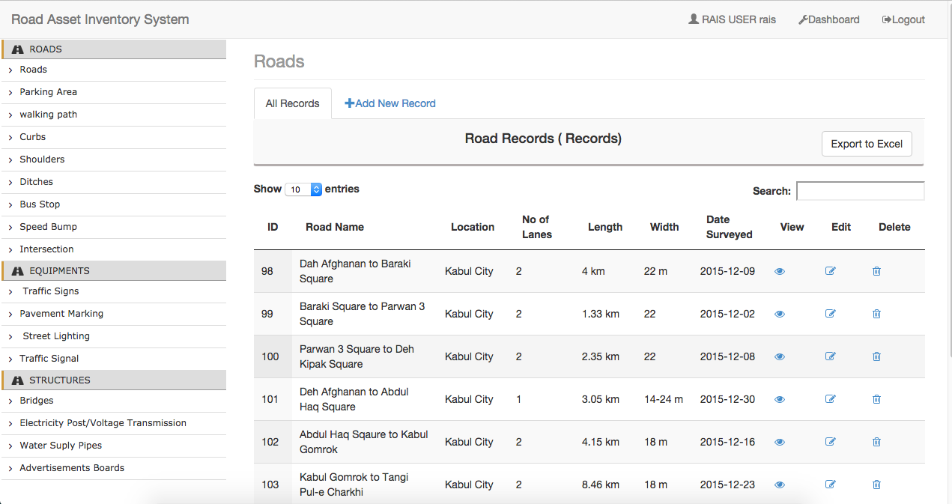Open the Add New Record tab
The image size is (952, 504).
click(x=390, y=103)
